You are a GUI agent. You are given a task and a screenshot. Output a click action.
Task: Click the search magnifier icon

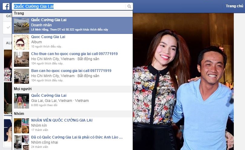[x=129, y=6]
